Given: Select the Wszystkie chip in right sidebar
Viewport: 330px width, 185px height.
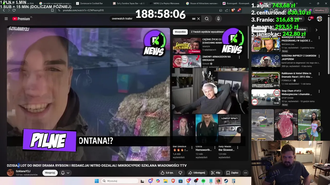Looking at the screenshot, I should (259, 30).
